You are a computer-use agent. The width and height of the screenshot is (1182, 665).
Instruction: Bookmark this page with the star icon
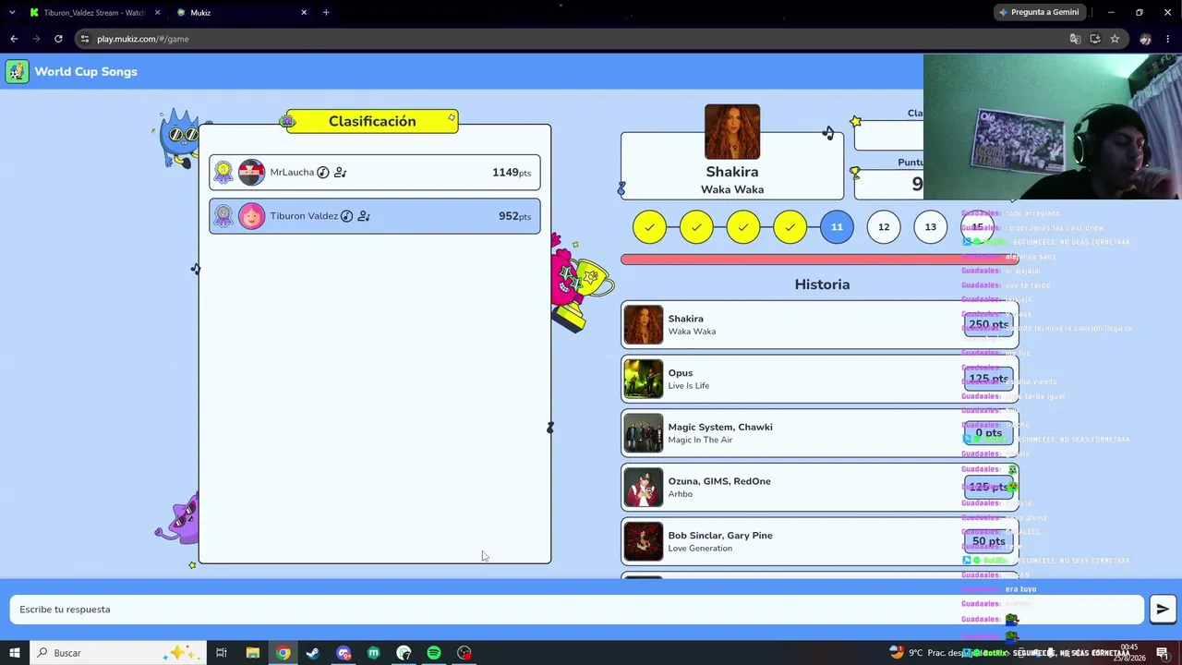click(1115, 39)
